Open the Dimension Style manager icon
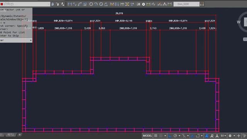This screenshot has height=139, width=247. pos(202,4)
